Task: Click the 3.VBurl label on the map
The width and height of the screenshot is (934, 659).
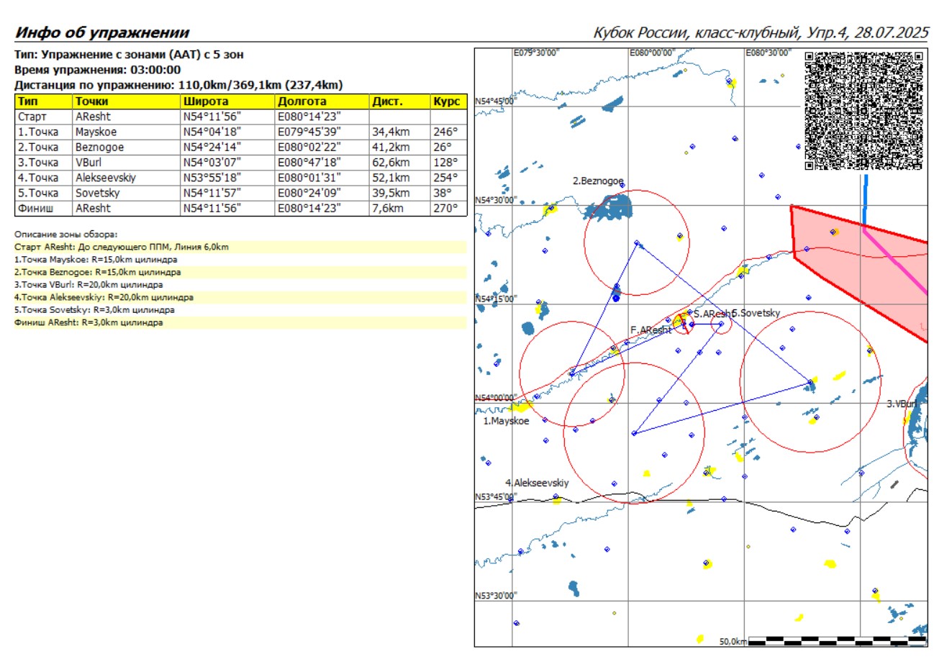Action: [902, 404]
